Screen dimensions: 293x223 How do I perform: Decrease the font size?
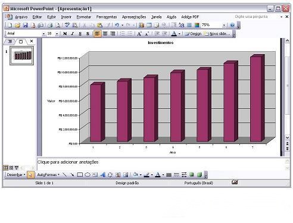tap(146, 34)
